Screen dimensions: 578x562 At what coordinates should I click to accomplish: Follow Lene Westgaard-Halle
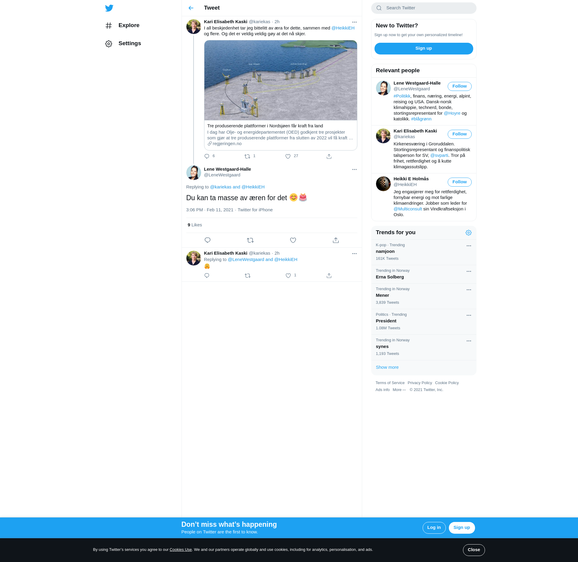point(459,86)
